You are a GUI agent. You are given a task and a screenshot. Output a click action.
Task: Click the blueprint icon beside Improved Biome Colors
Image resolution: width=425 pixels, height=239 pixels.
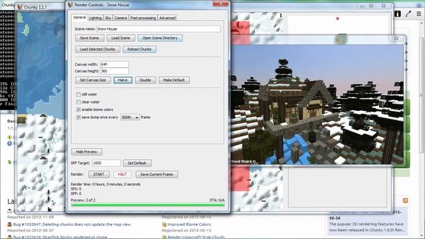(164, 224)
